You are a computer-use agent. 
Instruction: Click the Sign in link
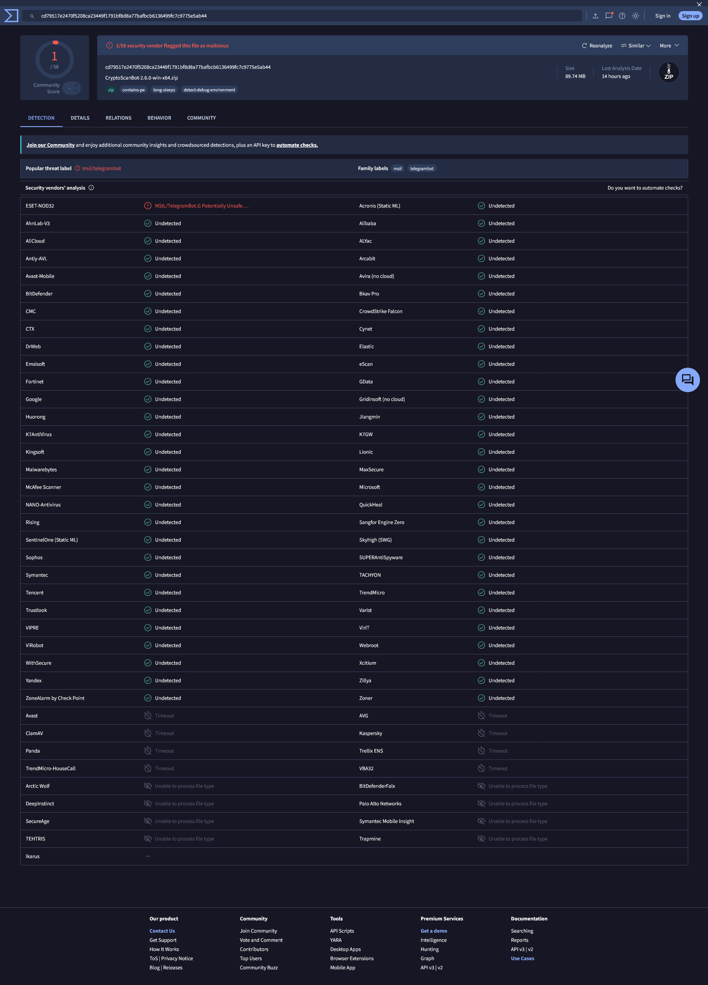[663, 16]
